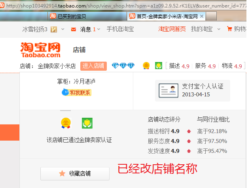Click the 店铺动态评分 heading

[x=164, y=119]
